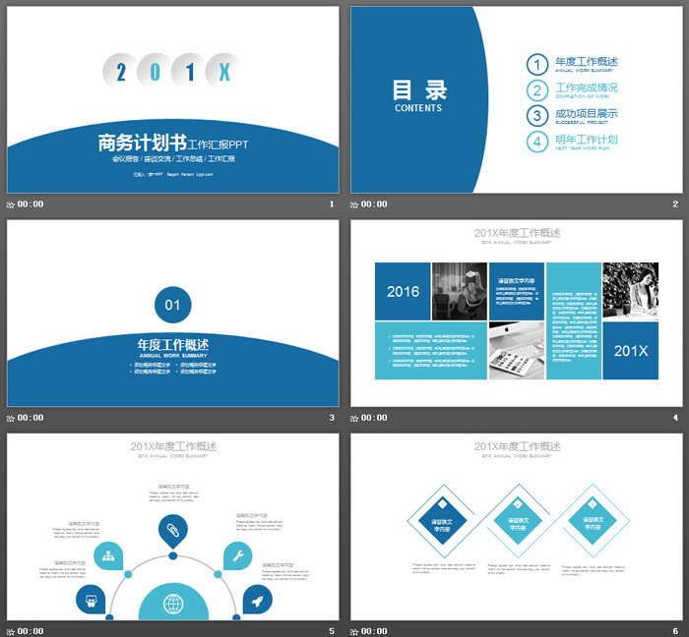
Task: Click the transition star icon under slide 1
Action: [11, 204]
